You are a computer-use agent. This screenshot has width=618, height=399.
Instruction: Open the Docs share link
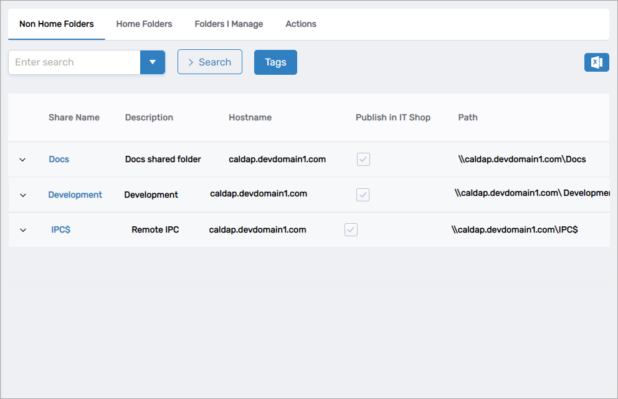pyautogui.click(x=59, y=160)
